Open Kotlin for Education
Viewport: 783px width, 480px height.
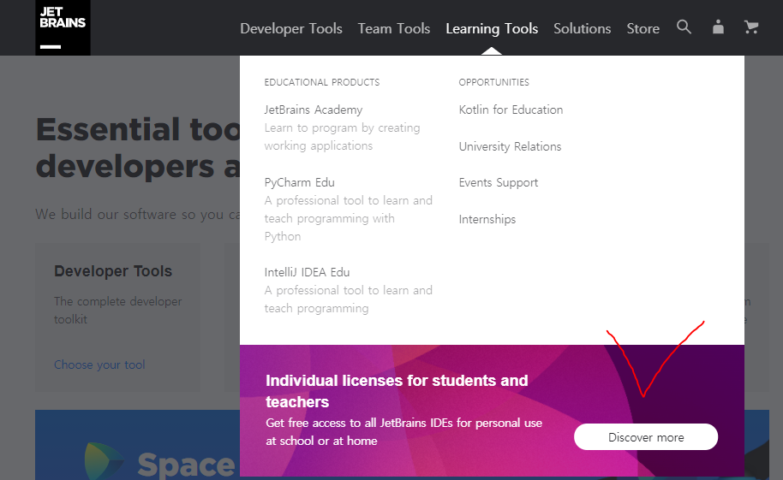click(511, 110)
